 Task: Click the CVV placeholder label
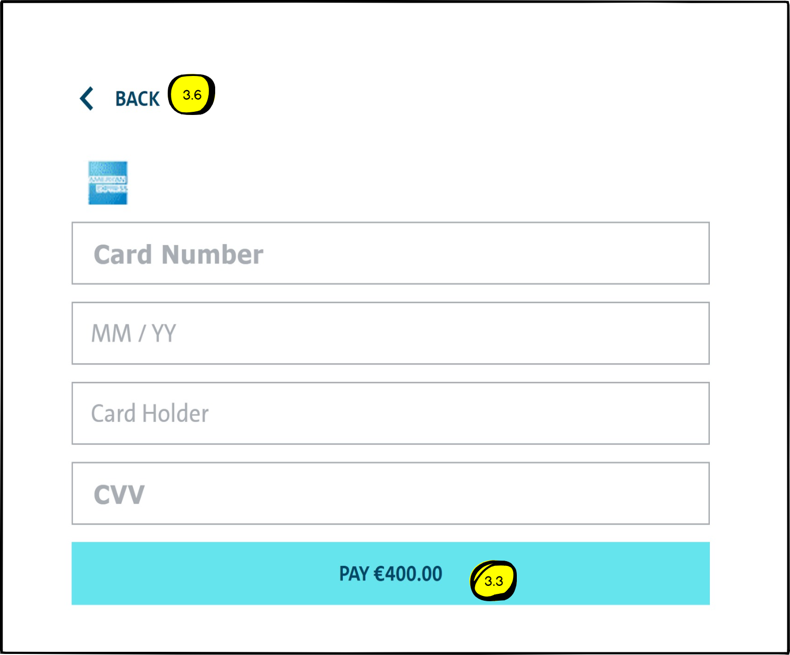click(118, 494)
